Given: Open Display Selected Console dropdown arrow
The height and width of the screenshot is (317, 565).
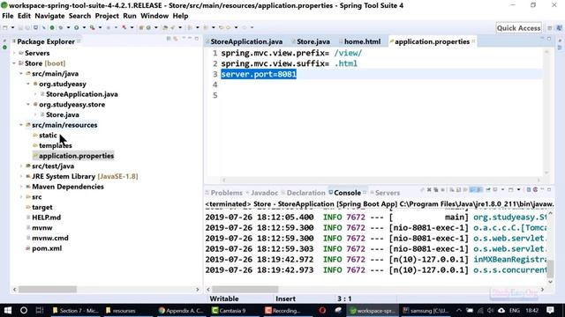Looking at the screenshot, I should click(502, 190).
